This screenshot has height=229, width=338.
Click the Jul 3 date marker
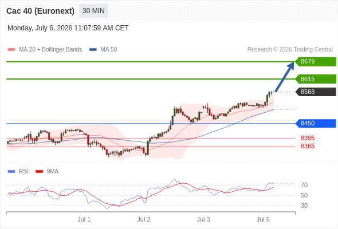click(203, 219)
